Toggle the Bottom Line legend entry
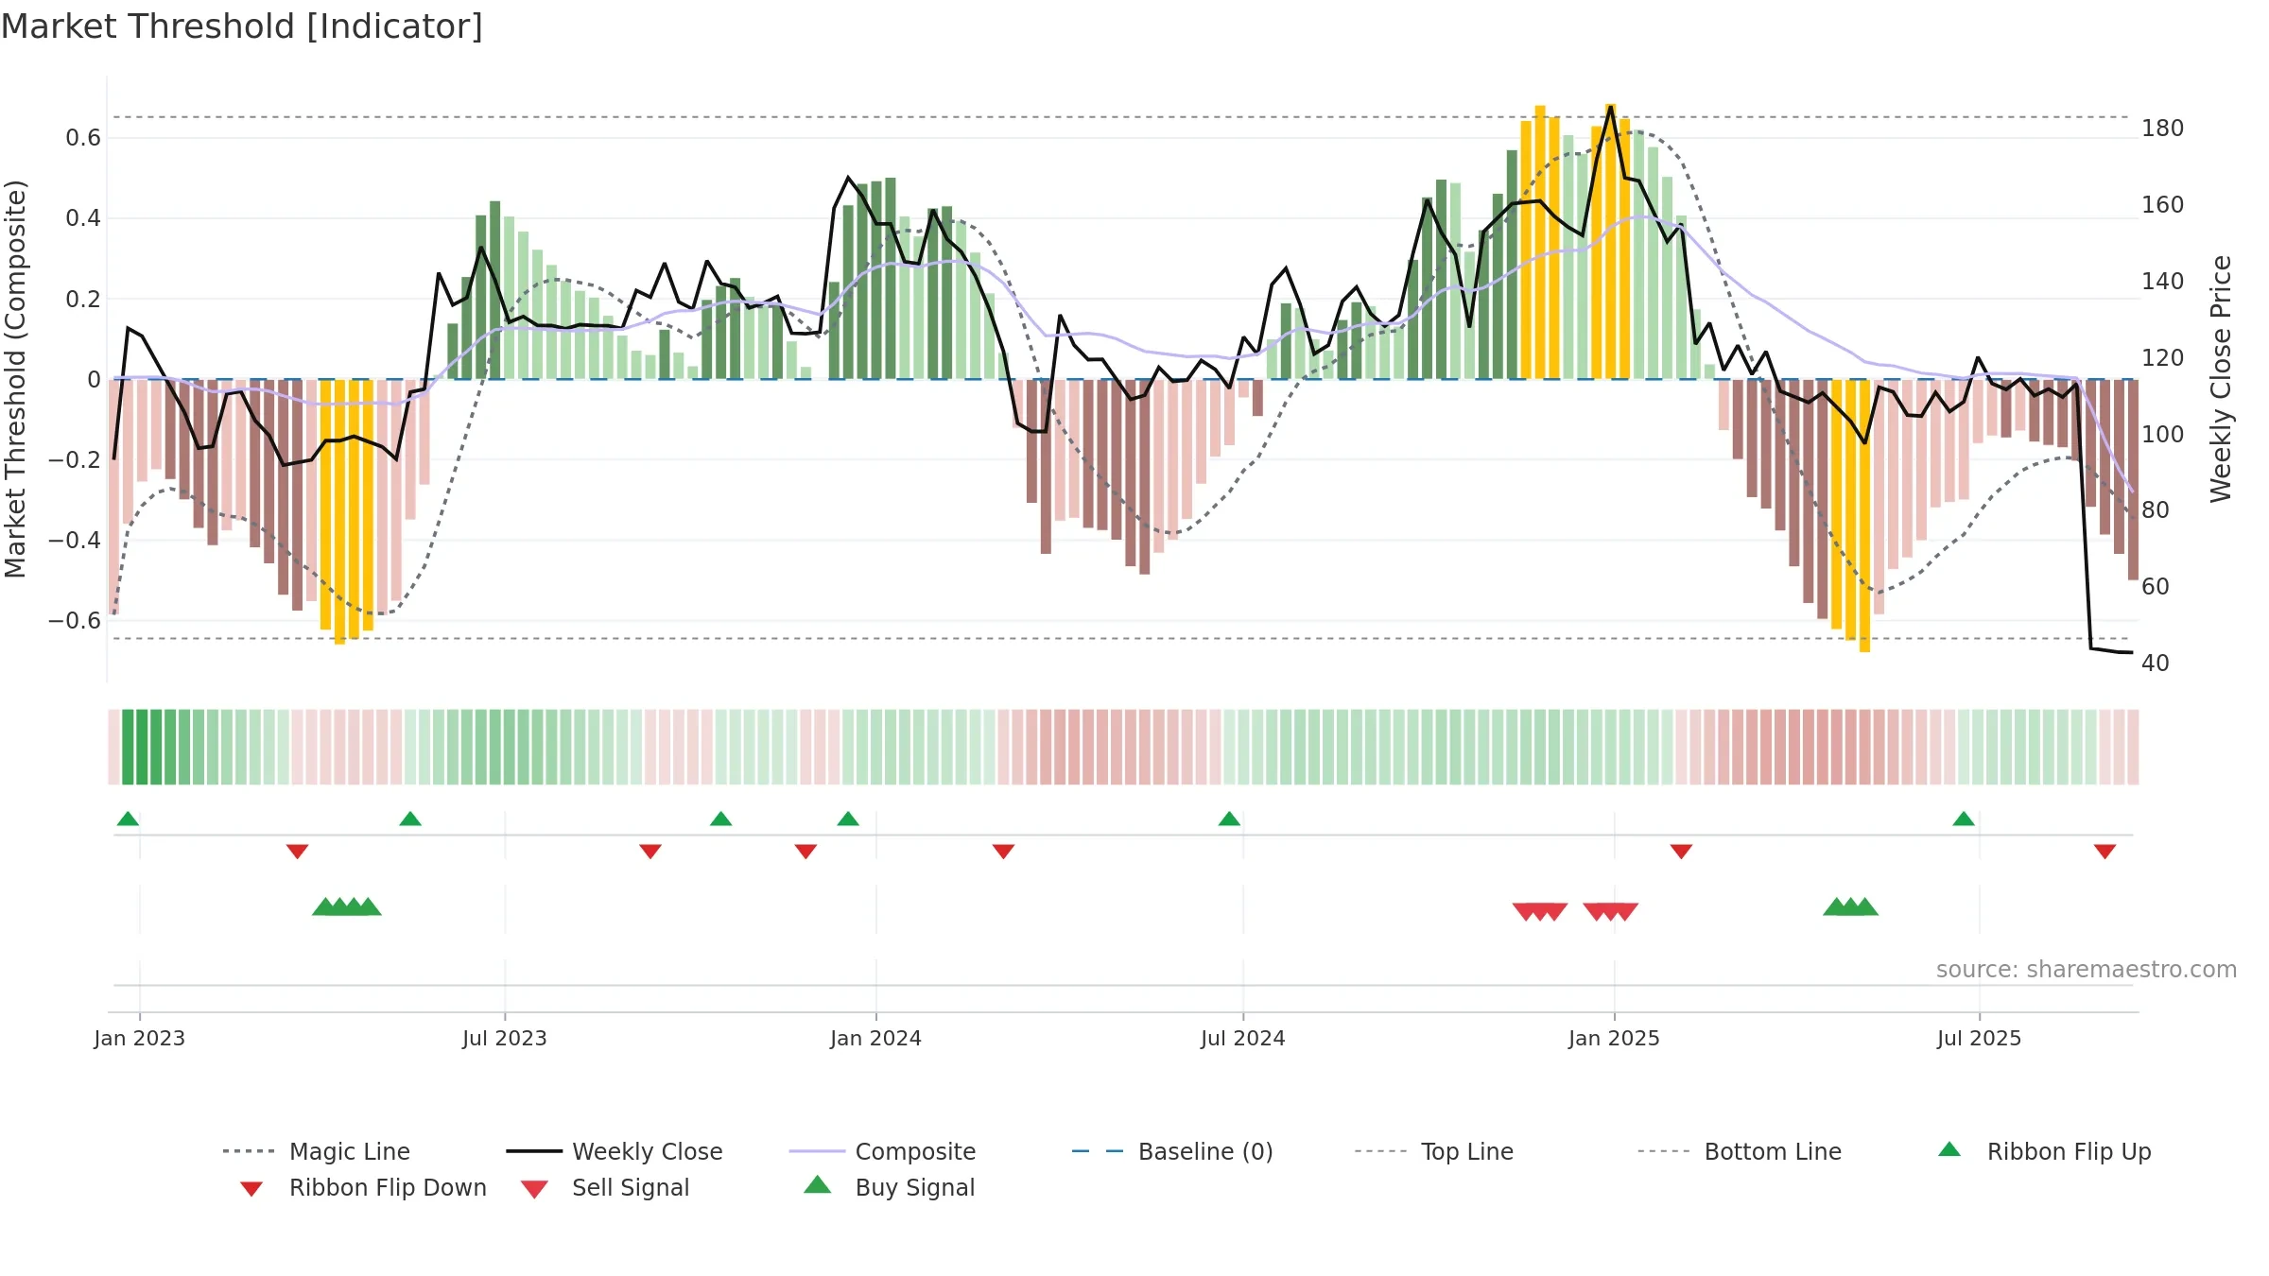The height and width of the screenshot is (1276, 2269). click(1740, 1151)
